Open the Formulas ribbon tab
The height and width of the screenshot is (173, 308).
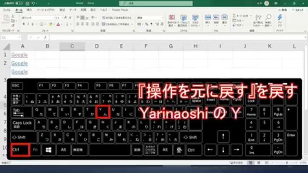[x=62, y=10]
